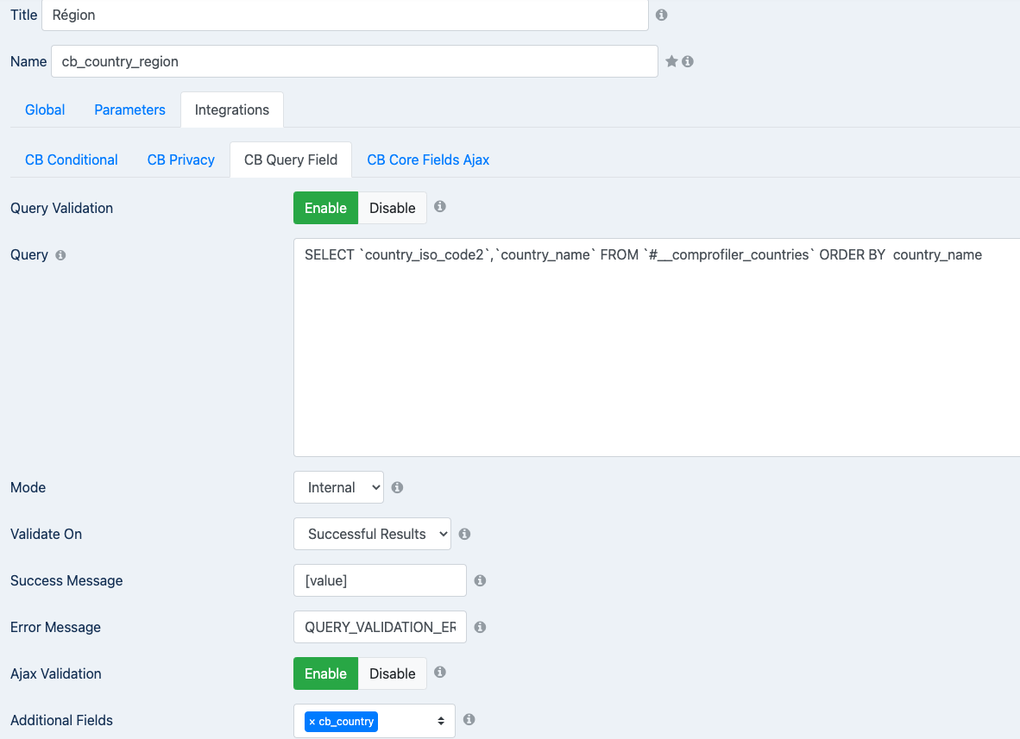Click inside the Query textarea
The width and height of the screenshot is (1020, 739).
657,348
